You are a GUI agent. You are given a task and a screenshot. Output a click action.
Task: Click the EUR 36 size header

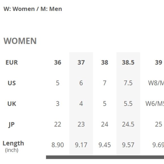(x=58, y=62)
